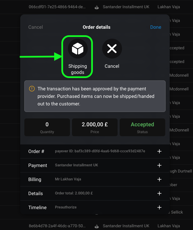This screenshot has height=230, width=193.
Task: Expand the Order # section
Action: 159,151
